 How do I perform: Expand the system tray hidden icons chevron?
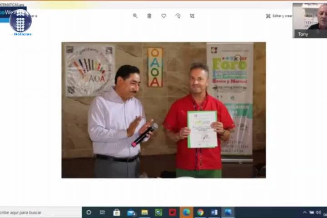pos(304,213)
